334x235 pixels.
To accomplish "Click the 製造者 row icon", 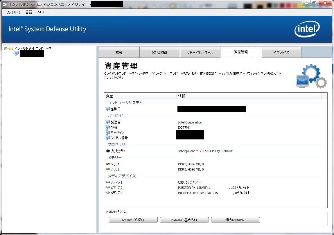I will pos(108,122).
